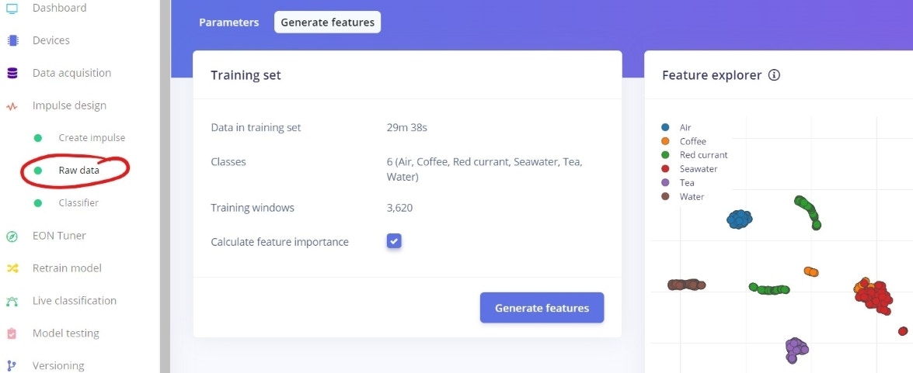Click the Data acquisition database icon
The height and width of the screenshot is (373, 913).
click(x=12, y=73)
